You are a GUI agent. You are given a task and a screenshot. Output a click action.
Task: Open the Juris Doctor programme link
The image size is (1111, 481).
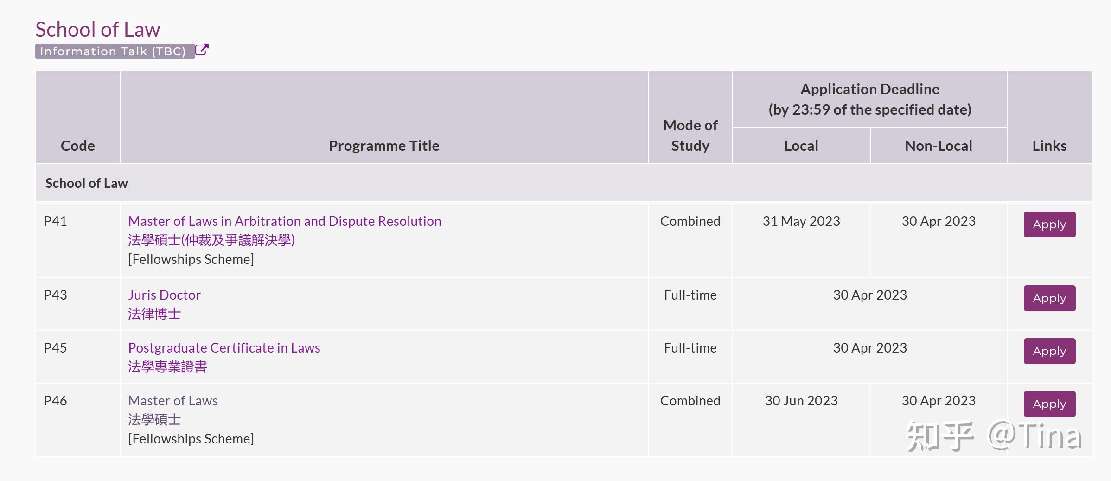click(x=164, y=295)
